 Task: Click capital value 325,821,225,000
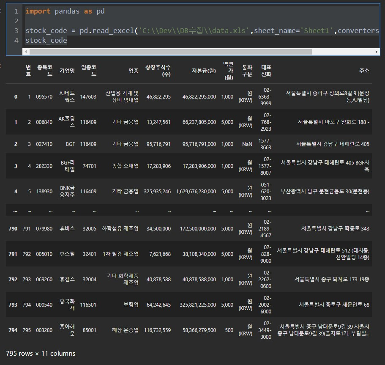198,305
